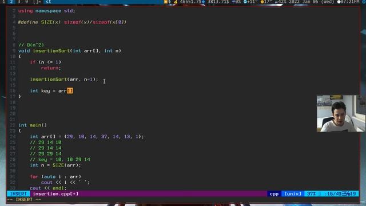
Task: Click the cpp filetype in statusline
Action: (274, 194)
